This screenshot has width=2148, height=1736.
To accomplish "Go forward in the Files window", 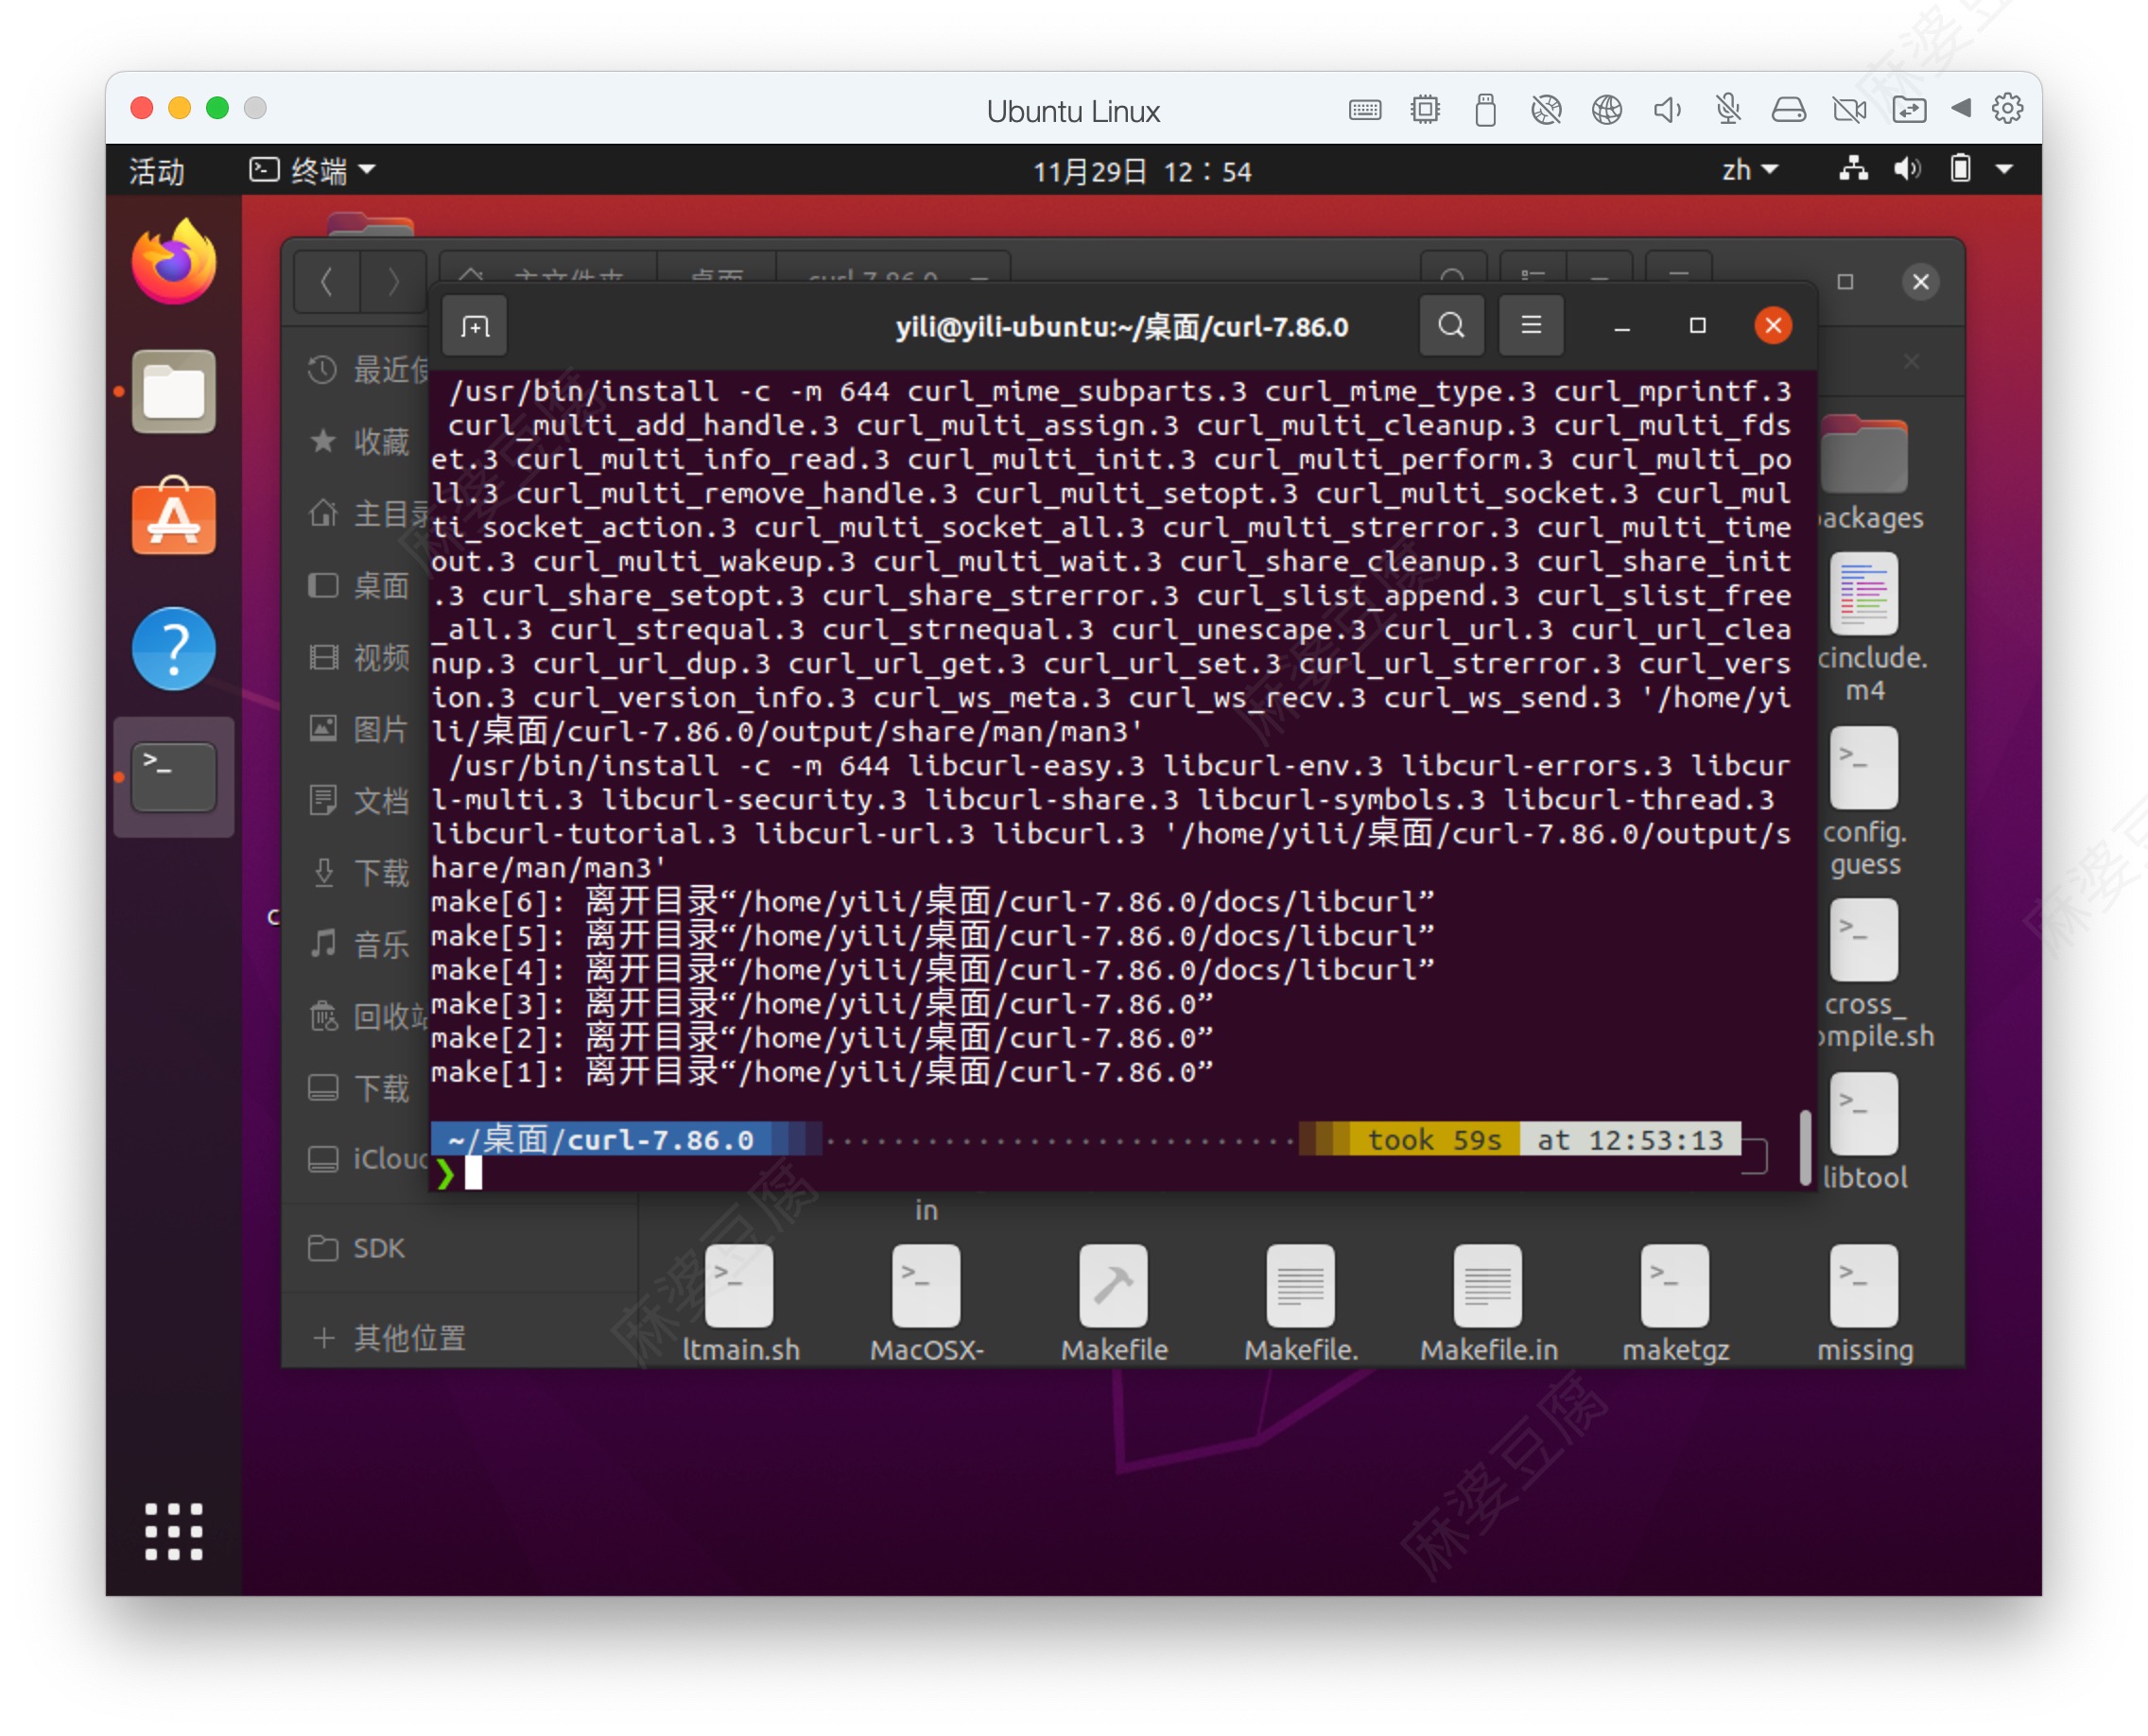I will [392, 282].
